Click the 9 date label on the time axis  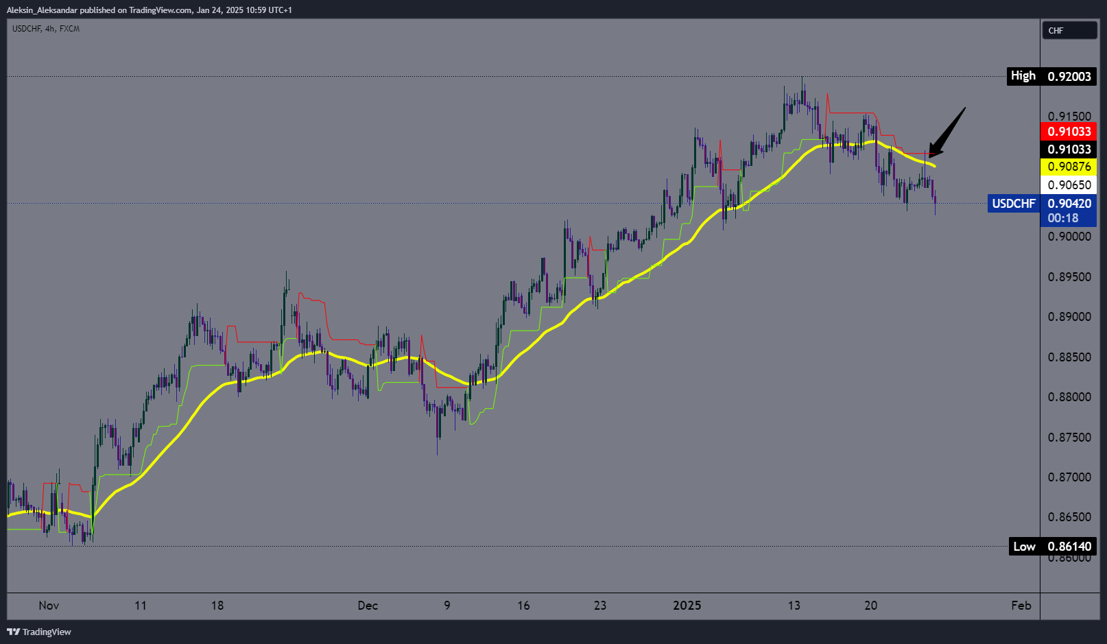click(x=447, y=606)
